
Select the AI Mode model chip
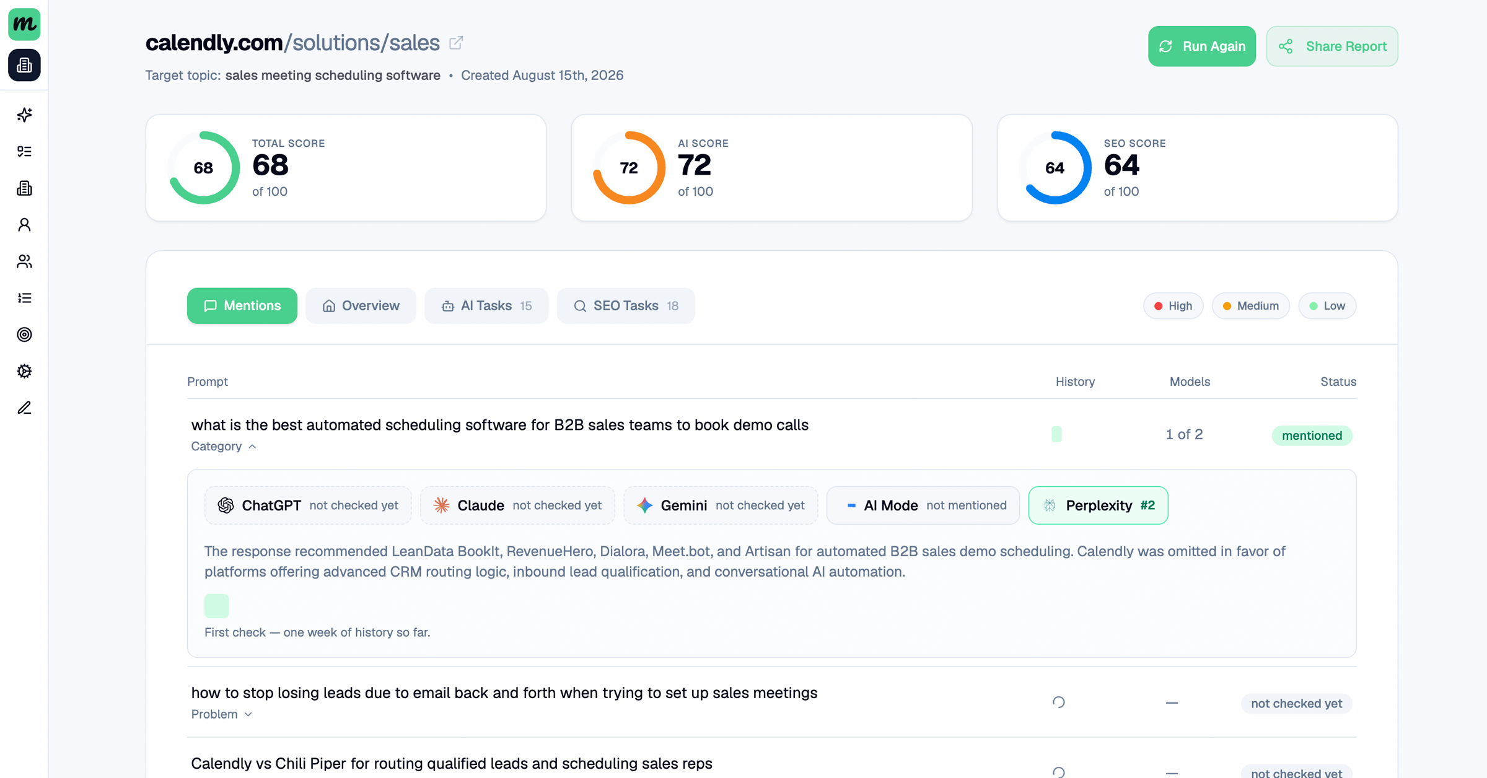coord(923,505)
